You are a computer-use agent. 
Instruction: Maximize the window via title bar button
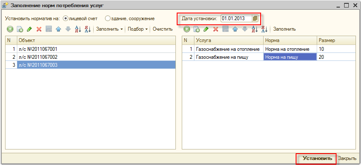(x=347, y=5)
